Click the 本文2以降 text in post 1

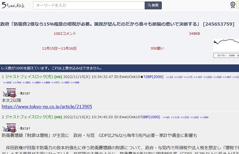click(12, 100)
